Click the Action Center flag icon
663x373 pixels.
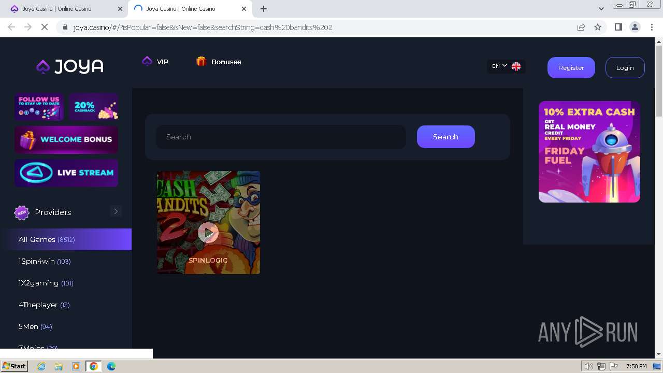614,366
